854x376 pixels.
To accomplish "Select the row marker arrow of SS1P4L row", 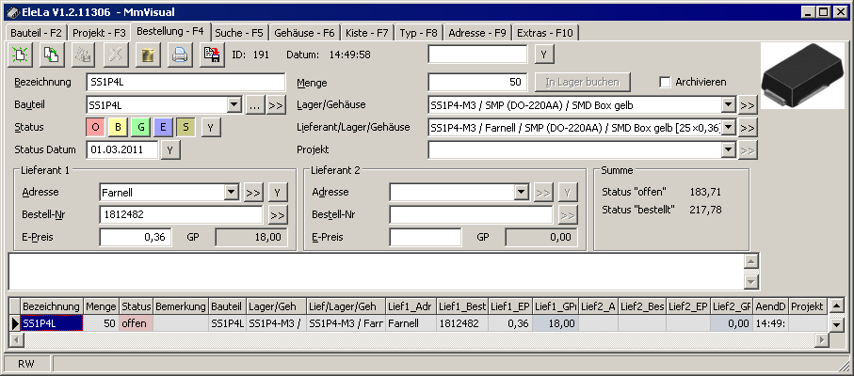I will tap(15, 323).
